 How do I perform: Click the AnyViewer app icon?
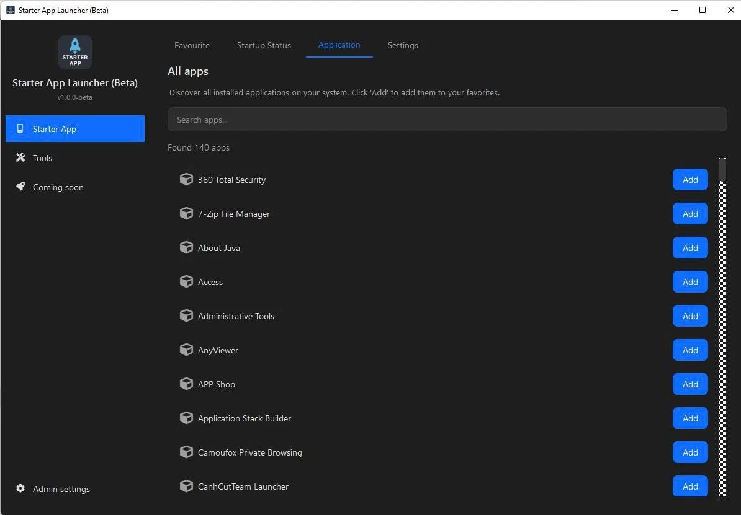click(186, 350)
